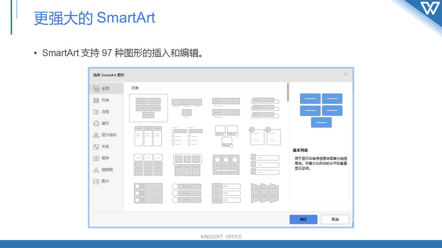Click the blue basic block list preview image

321,110
